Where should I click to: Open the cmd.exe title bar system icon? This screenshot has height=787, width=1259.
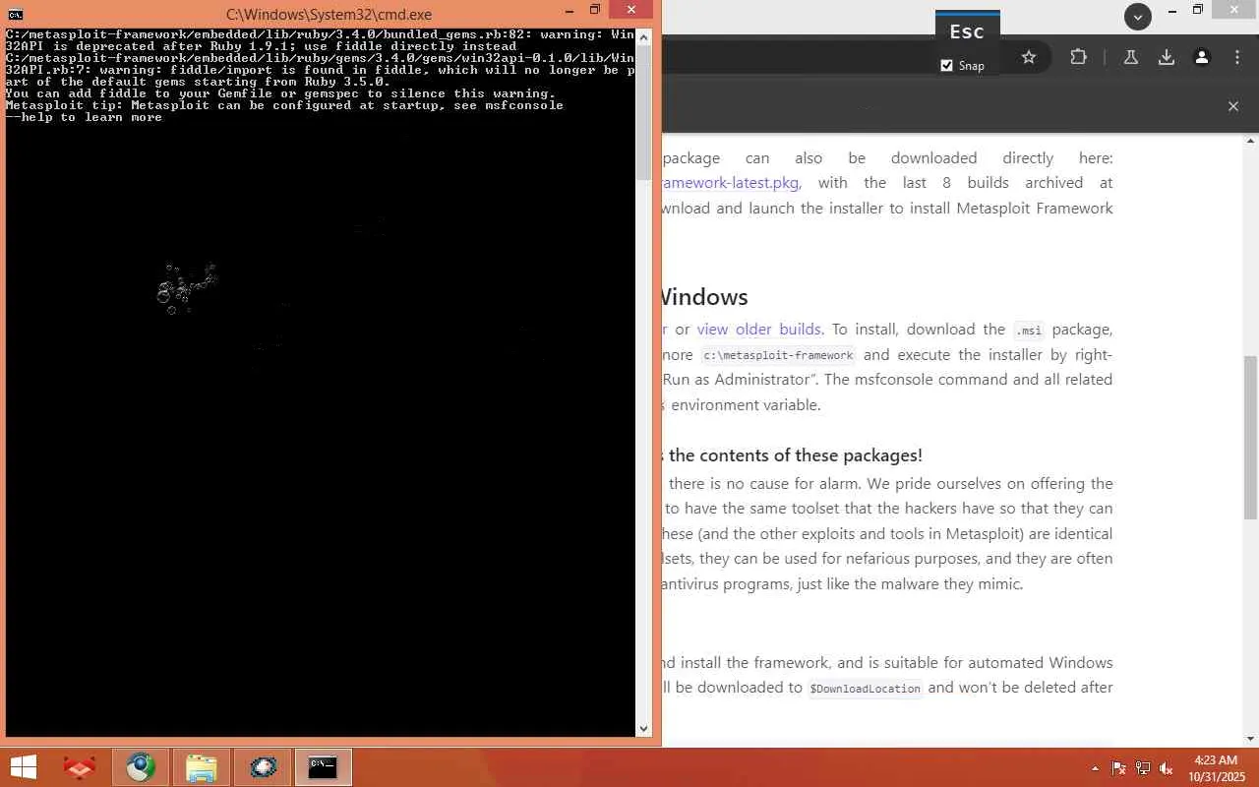tap(15, 14)
